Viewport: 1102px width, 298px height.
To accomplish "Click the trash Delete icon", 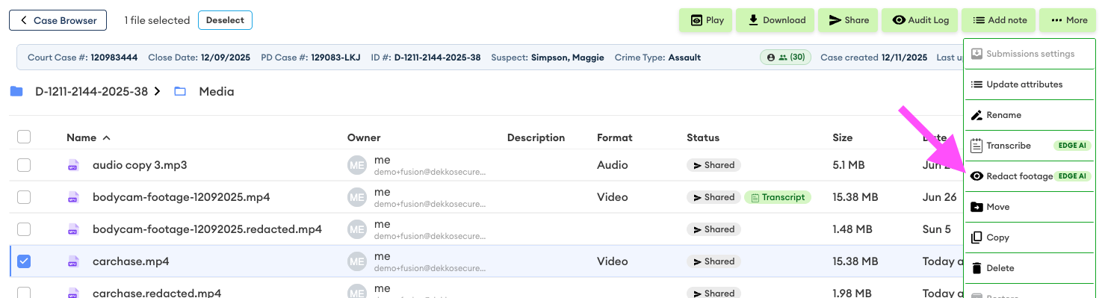I will 976,268.
